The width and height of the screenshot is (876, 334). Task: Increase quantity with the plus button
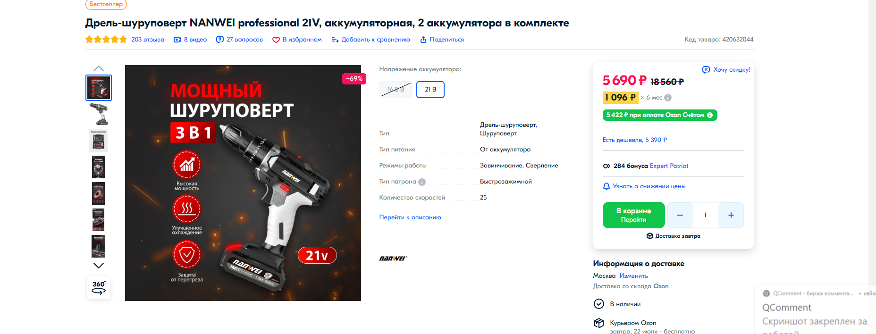point(731,215)
